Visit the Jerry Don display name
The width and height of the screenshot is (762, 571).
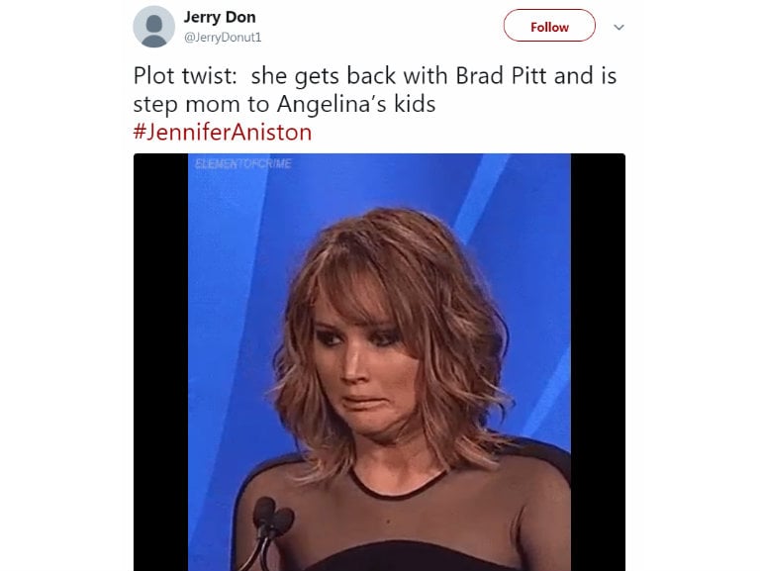220,17
